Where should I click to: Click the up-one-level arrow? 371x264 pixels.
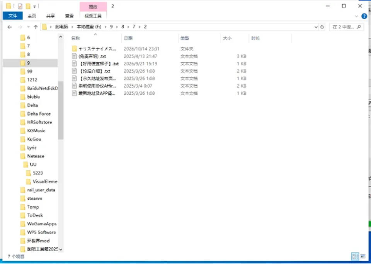36,27
